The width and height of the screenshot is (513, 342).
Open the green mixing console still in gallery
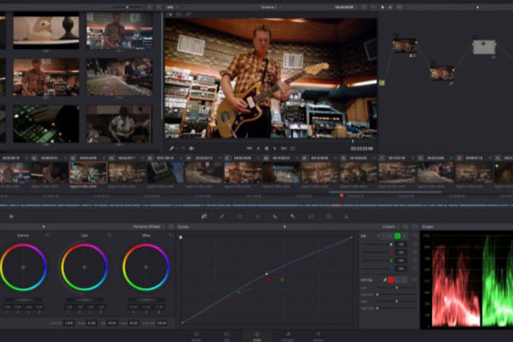[x=46, y=124]
